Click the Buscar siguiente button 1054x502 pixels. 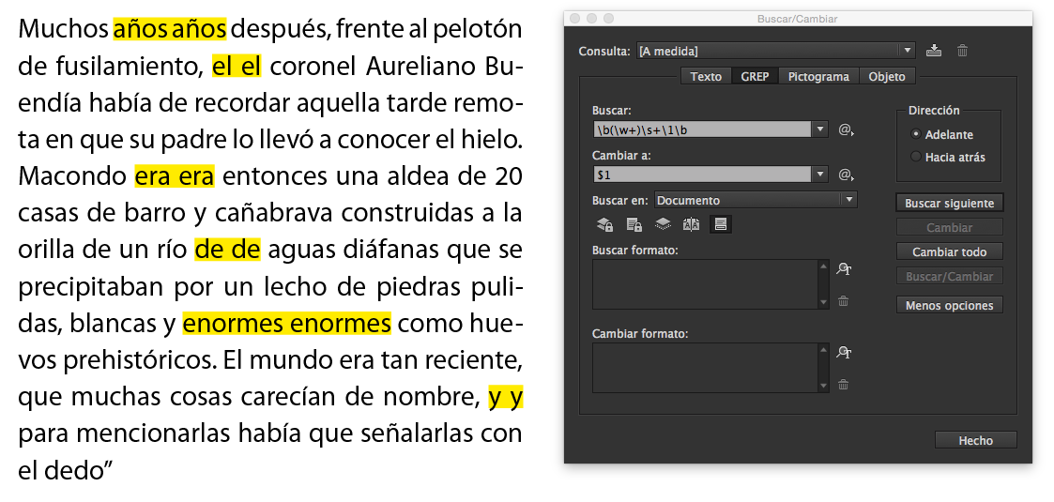(x=949, y=203)
